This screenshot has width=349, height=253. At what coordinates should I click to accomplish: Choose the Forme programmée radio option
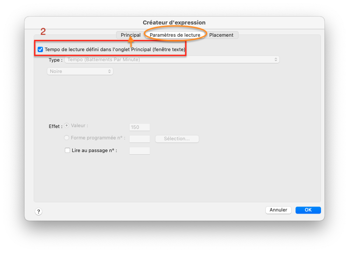pos(67,138)
